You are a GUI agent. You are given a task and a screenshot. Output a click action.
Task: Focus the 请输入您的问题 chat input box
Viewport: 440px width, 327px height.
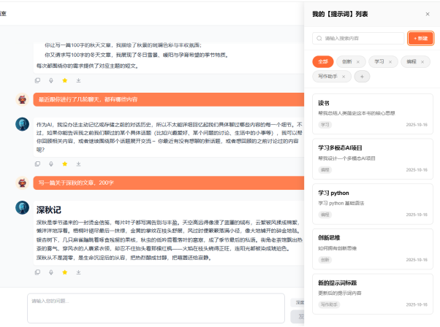(156, 308)
